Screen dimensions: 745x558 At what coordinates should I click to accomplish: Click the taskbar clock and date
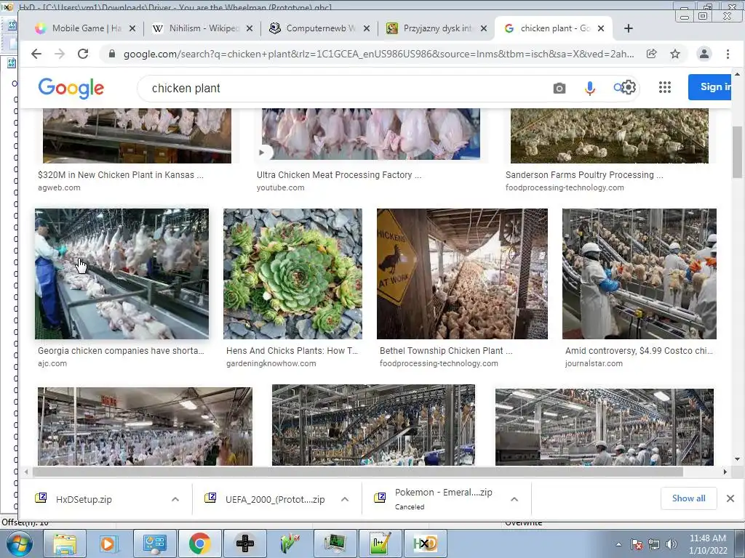click(x=708, y=544)
